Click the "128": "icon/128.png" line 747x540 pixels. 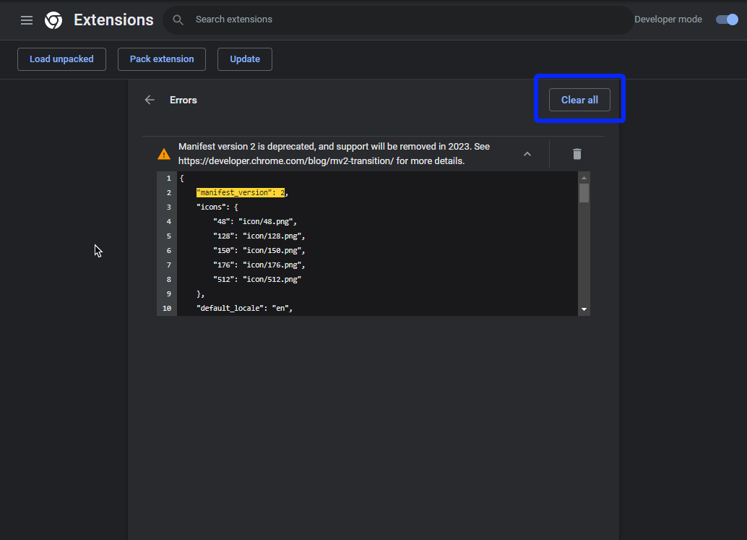259,236
